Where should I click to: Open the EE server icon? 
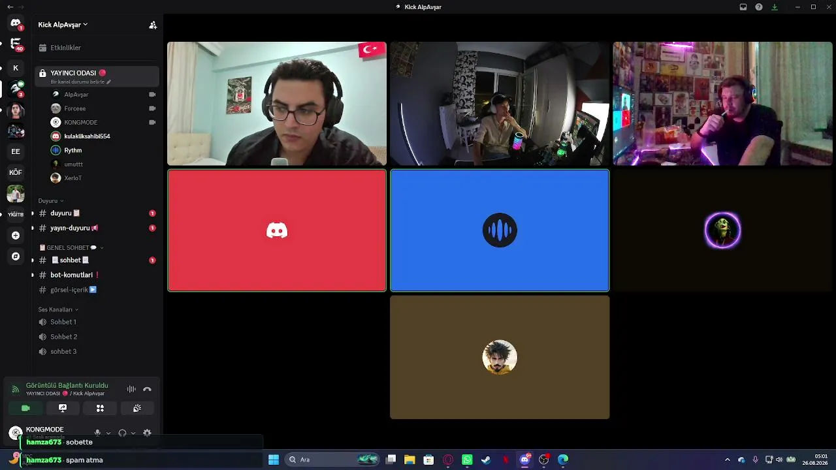point(16,151)
